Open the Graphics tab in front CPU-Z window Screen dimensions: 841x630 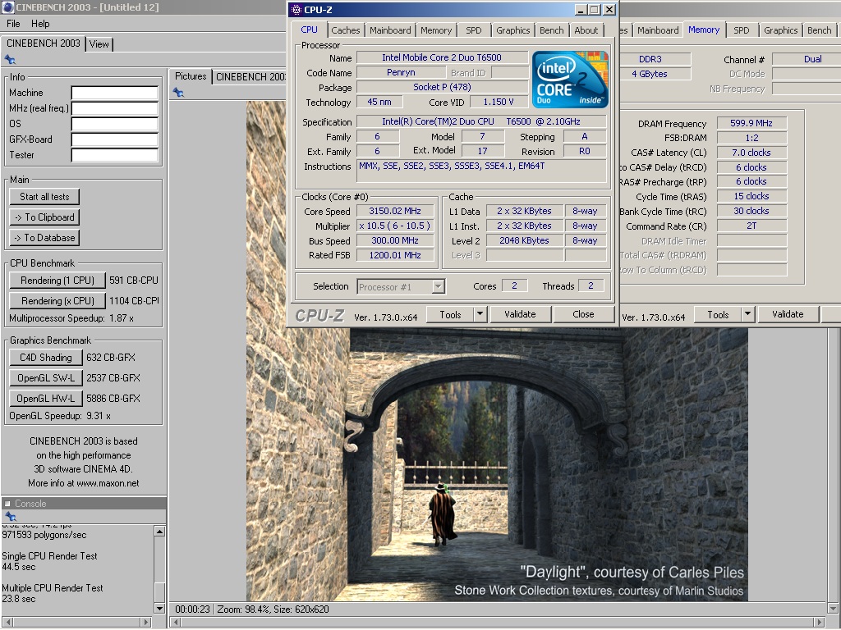click(512, 30)
